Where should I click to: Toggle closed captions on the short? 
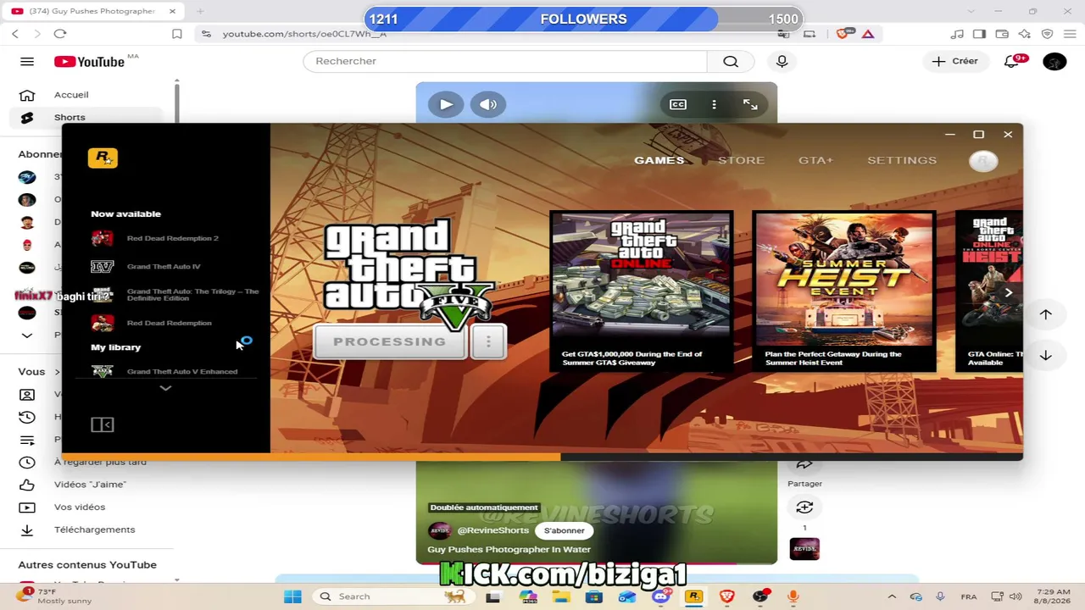pos(678,104)
